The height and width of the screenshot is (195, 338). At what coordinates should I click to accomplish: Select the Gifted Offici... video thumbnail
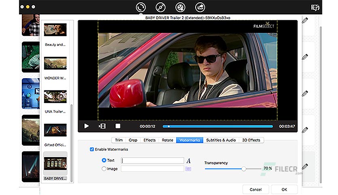coord(55,130)
